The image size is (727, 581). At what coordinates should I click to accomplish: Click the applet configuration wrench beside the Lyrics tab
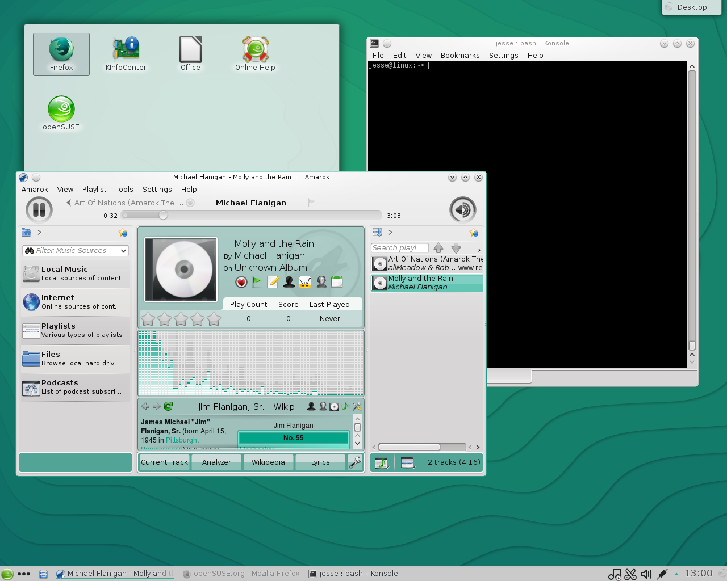[x=355, y=462]
